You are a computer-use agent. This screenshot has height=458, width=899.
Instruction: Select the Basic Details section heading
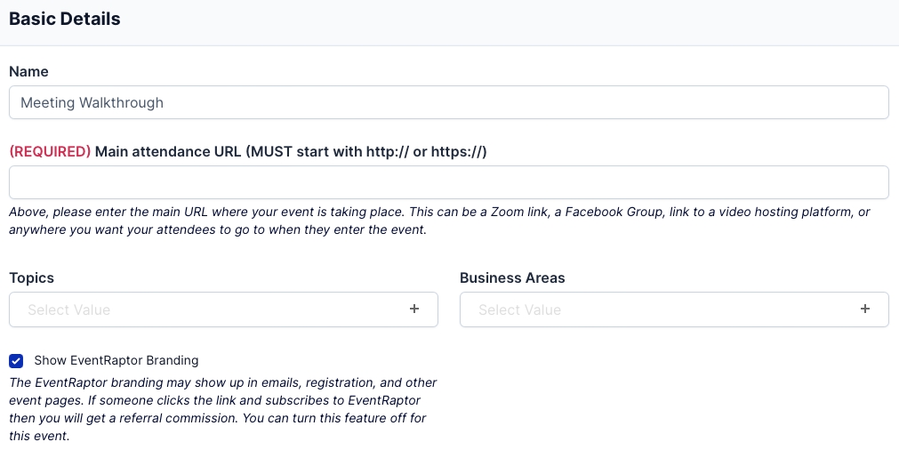[x=65, y=19]
